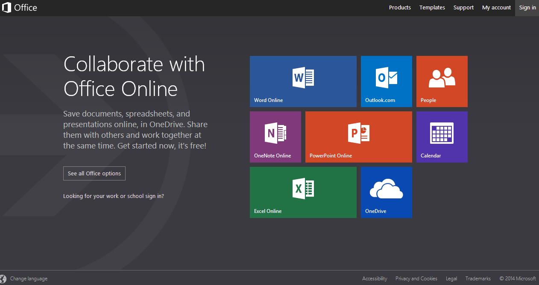
Task: Open the Products menu
Action: pyautogui.click(x=400, y=8)
